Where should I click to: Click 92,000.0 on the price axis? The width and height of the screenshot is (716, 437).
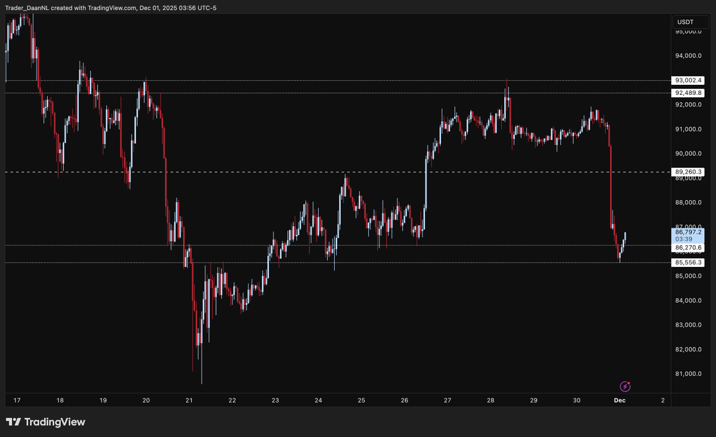[x=688, y=105]
